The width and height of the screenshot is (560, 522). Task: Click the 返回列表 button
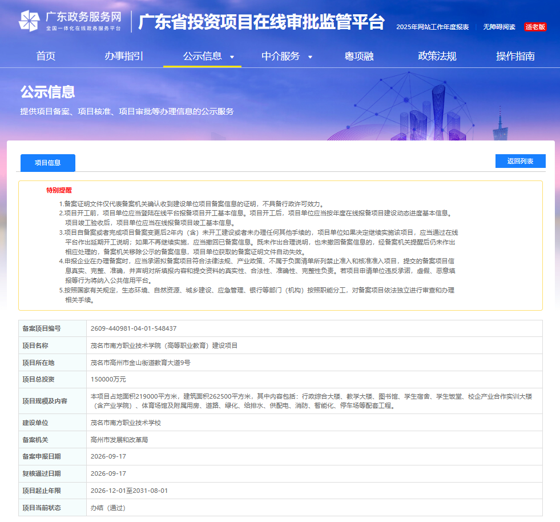521,161
